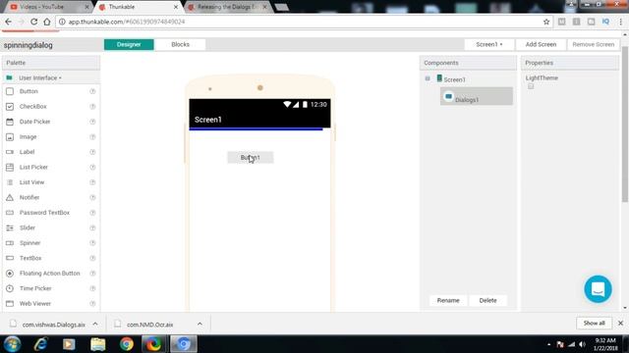Expand com.NMD.Ocr.aix download options
The image size is (629, 353).
tap(200, 325)
